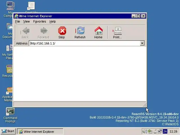Viewport: 180px width, 135px height.
Task: Stop page loading with the Stop button
Action: [62, 33]
